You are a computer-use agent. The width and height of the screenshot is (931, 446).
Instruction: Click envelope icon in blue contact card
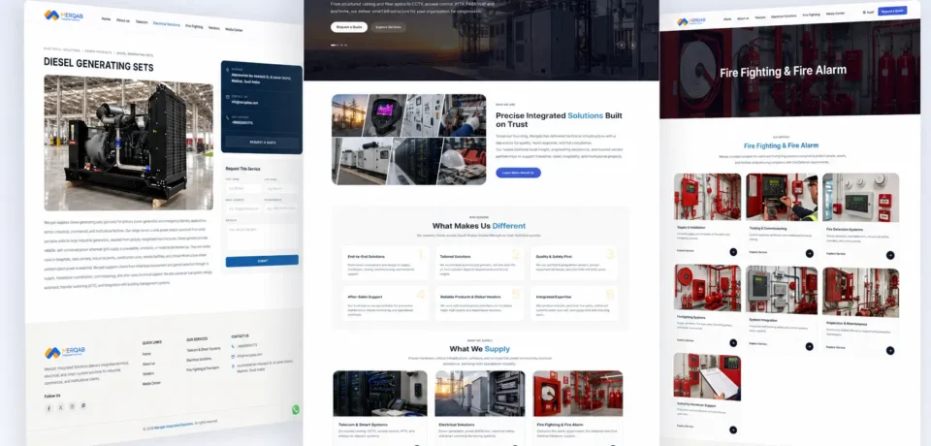[x=227, y=97]
